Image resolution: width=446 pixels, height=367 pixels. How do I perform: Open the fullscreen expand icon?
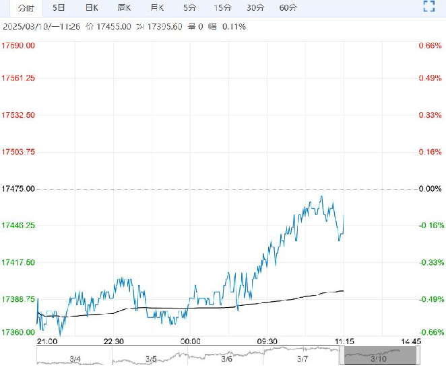point(429,6)
